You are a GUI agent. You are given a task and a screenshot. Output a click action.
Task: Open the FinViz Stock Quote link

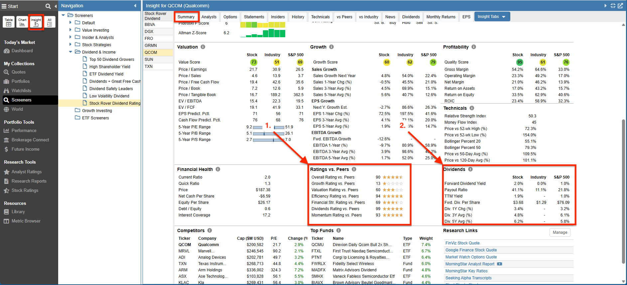(x=462, y=243)
